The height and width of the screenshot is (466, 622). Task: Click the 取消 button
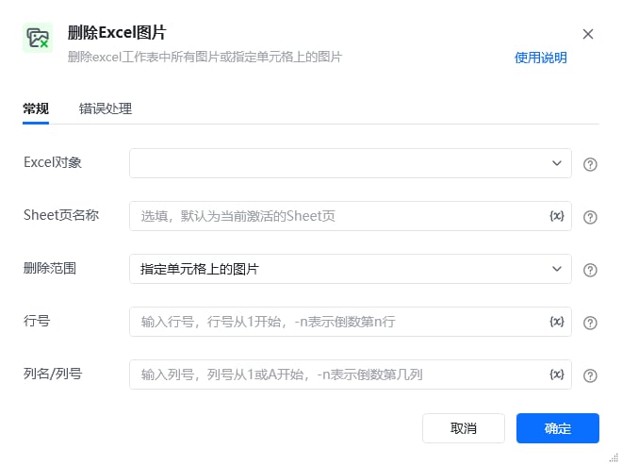click(464, 428)
